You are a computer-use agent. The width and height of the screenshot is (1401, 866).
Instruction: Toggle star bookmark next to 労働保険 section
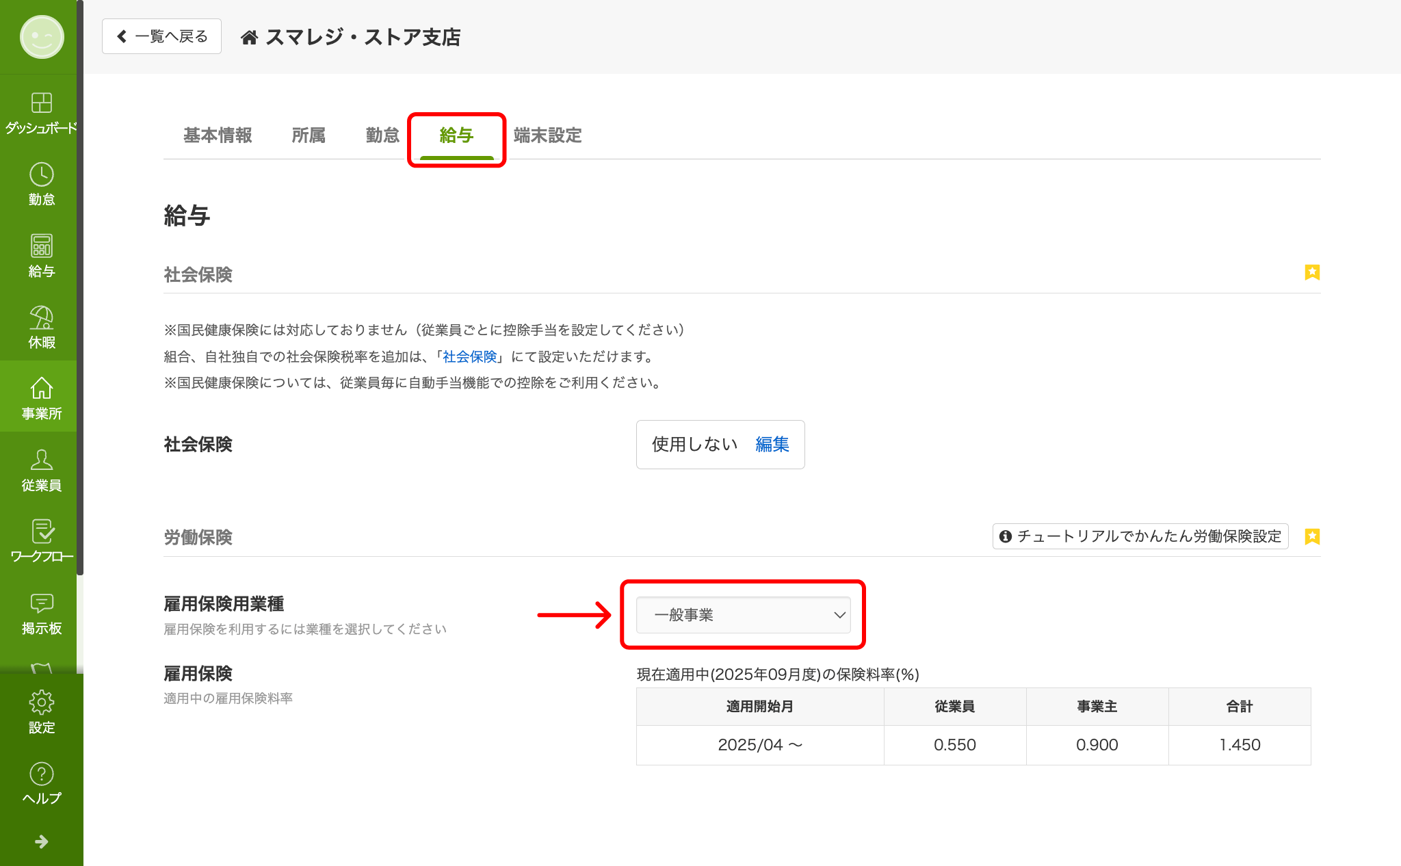(1311, 536)
